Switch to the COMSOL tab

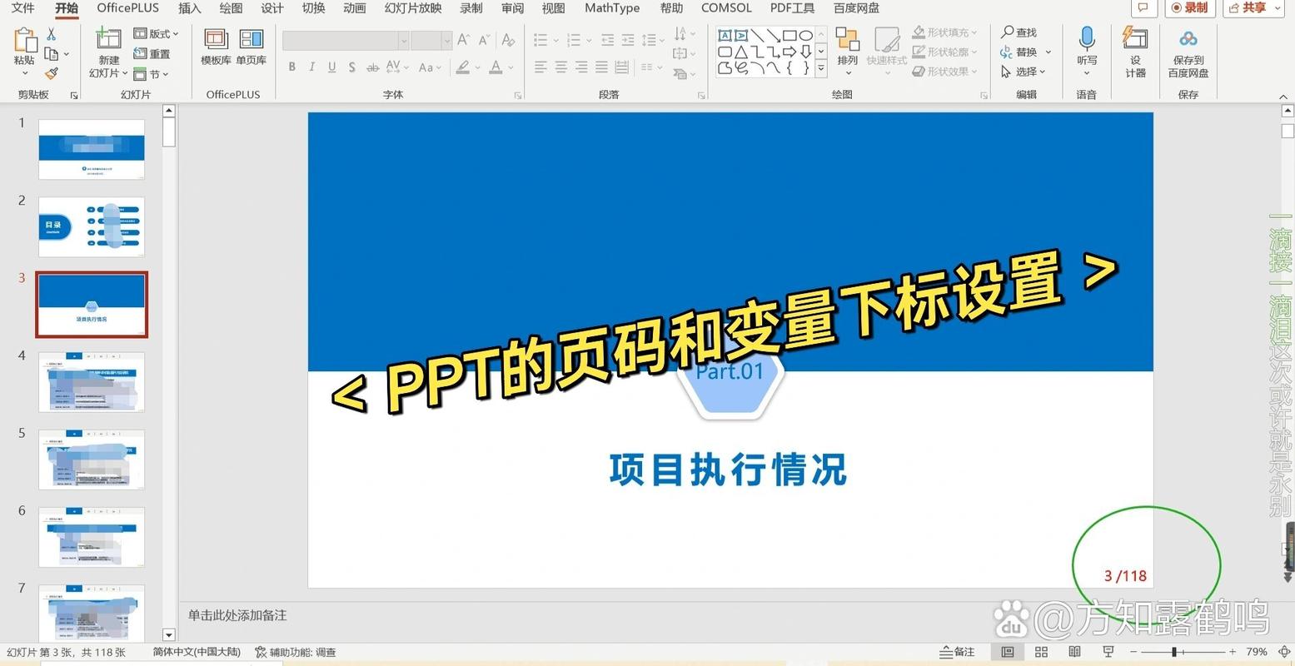click(x=726, y=7)
